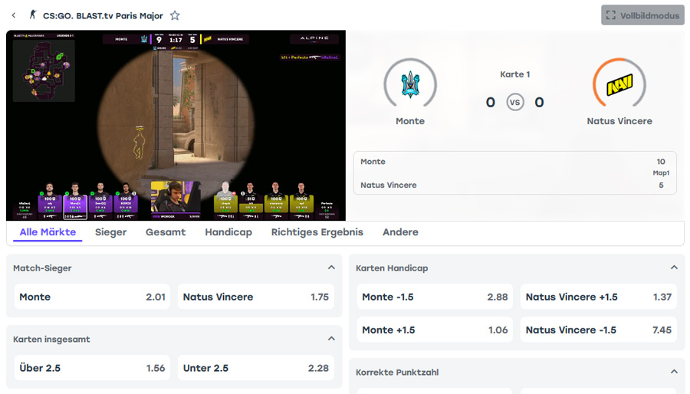Open the Handicap tab

click(228, 232)
